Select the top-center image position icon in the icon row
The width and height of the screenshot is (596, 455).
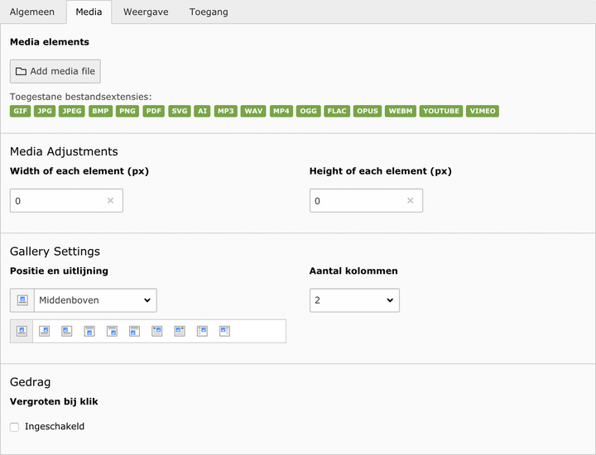[x=22, y=331]
